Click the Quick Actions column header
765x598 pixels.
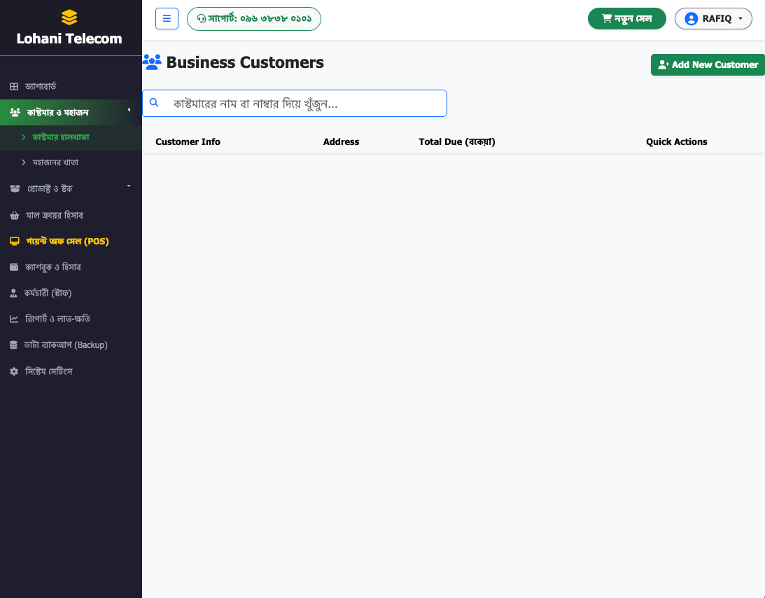click(x=677, y=141)
